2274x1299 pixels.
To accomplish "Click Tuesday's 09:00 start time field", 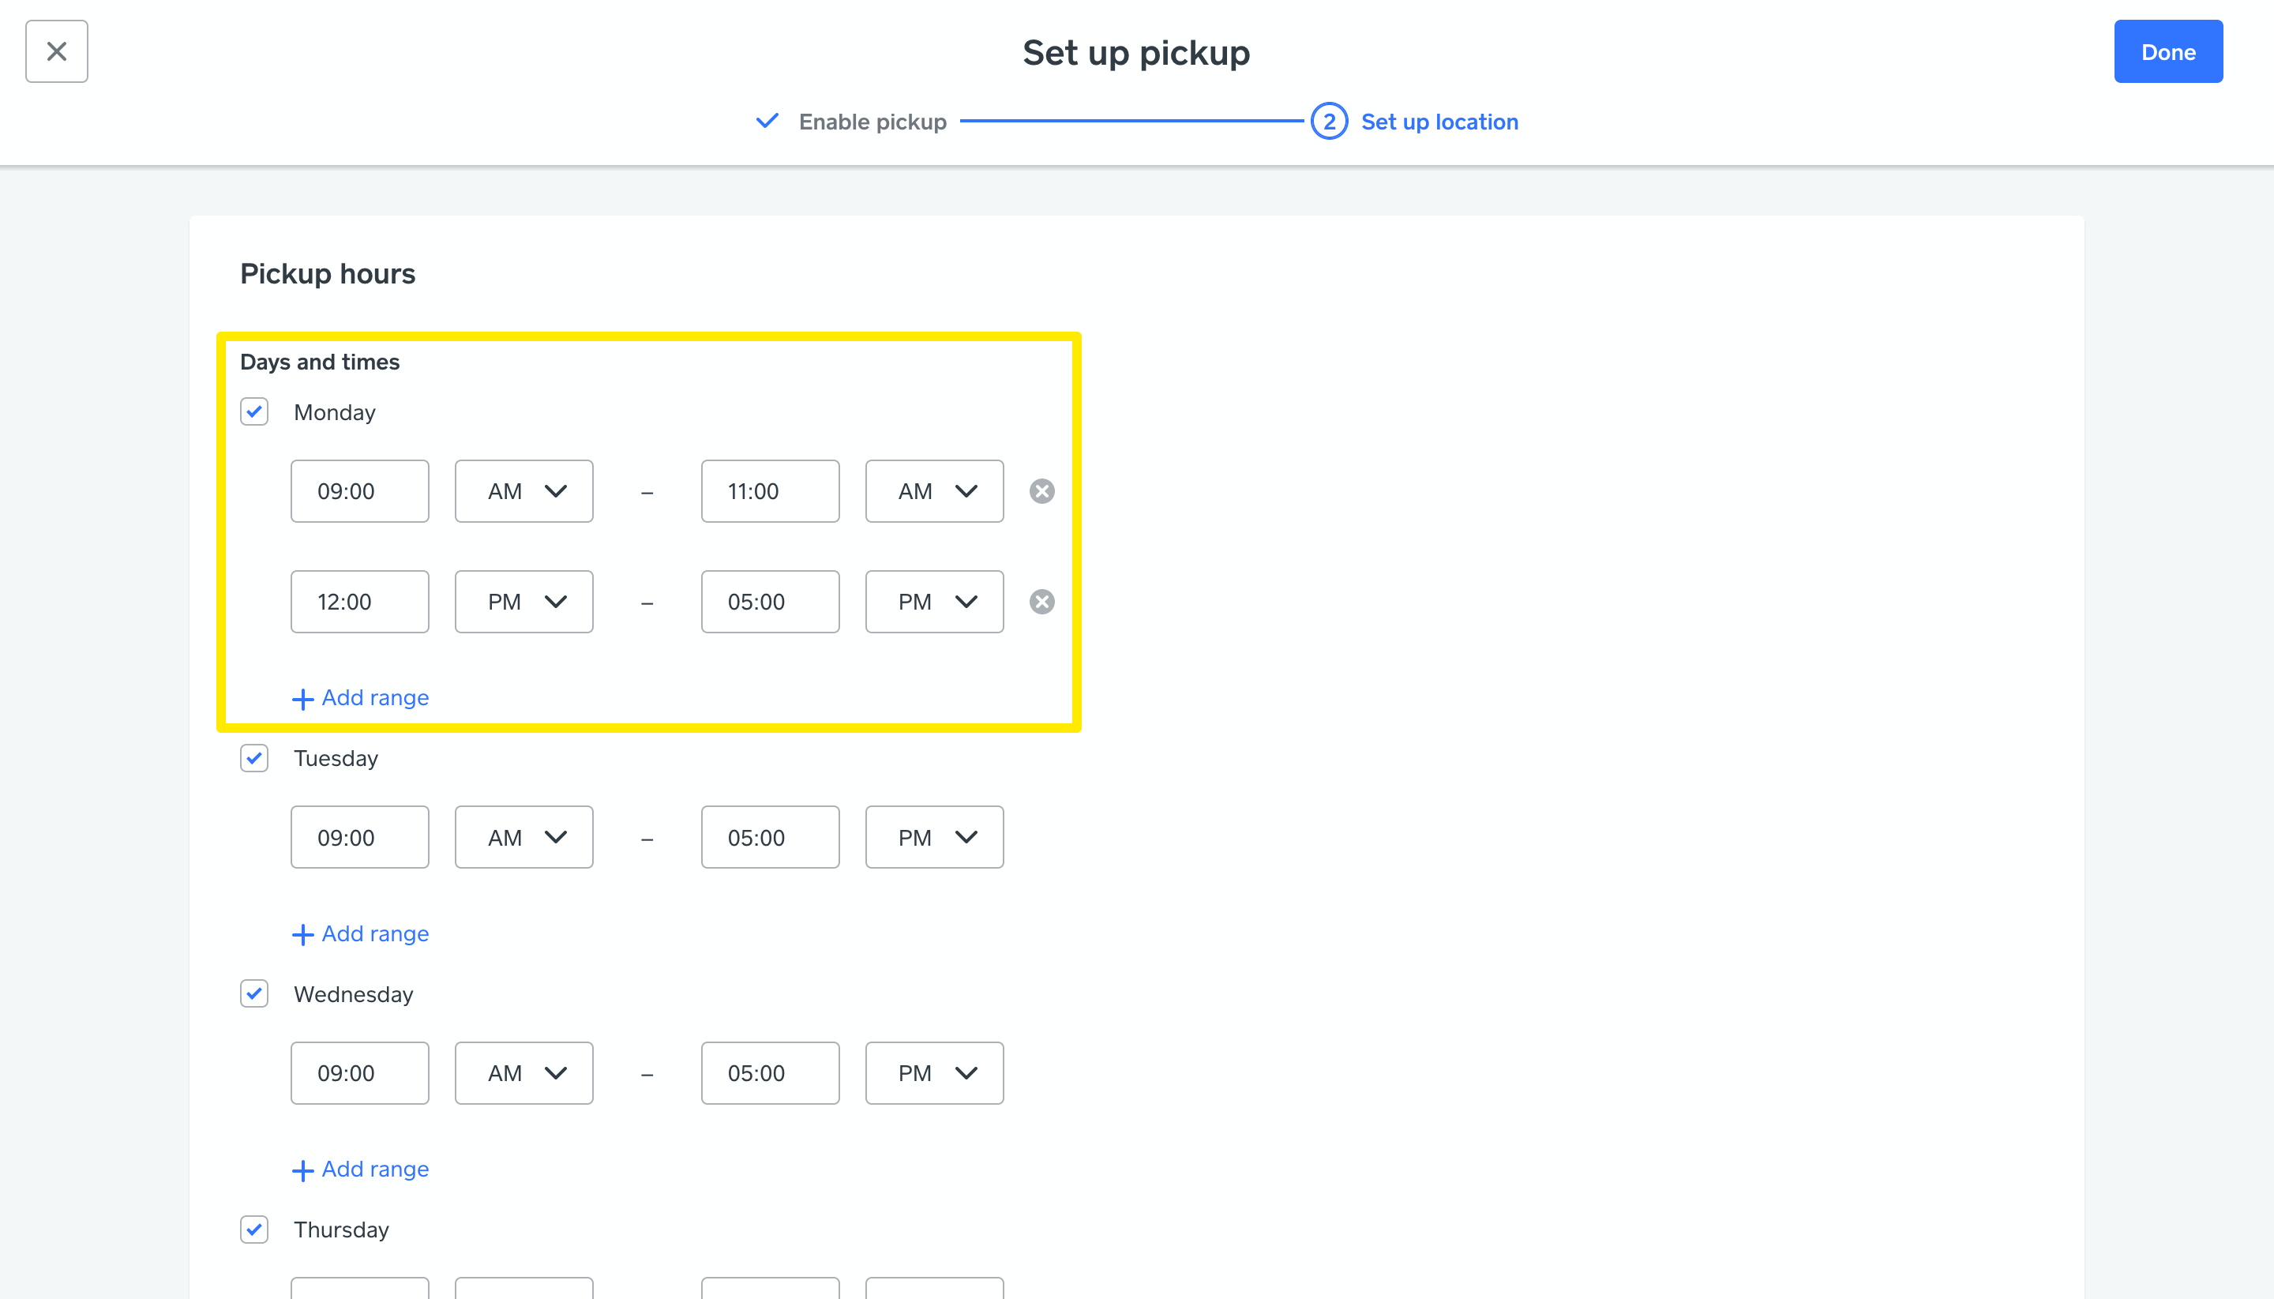I will pyautogui.click(x=359, y=838).
